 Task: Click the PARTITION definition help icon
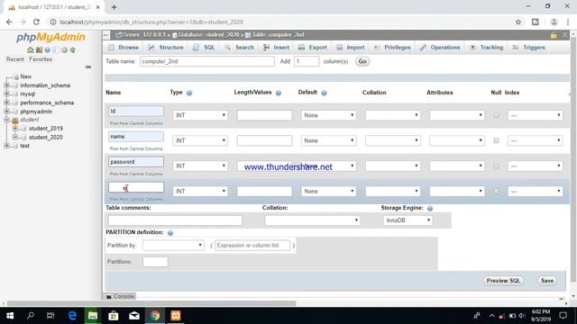[x=170, y=233]
